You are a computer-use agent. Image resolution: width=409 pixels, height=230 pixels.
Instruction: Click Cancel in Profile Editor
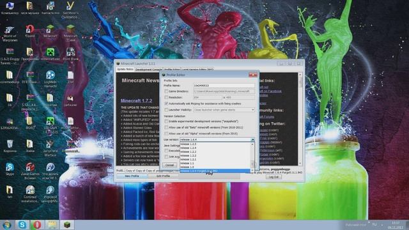[x=169, y=165]
